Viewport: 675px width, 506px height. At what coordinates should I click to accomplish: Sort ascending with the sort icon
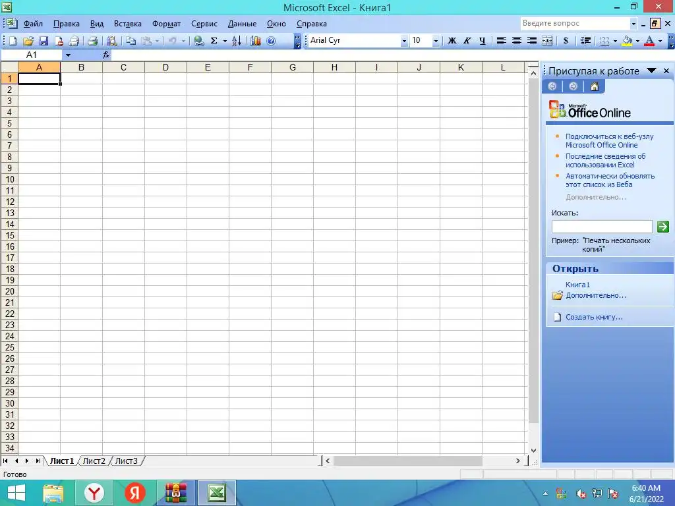(237, 41)
